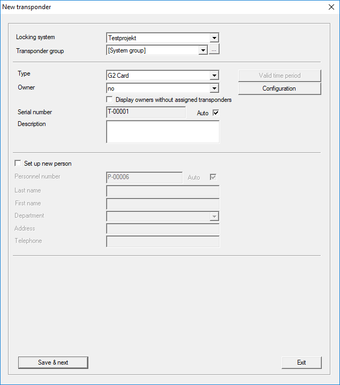The height and width of the screenshot is (385, 340).
Task: Tick the Set up new person checkbox
Action: (18, 164)
